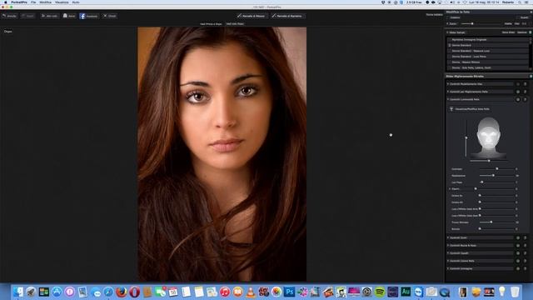Viewport: 533px width, 300px height.
Task: Reset the Controlli Occhi section
Action: (525, 237)
